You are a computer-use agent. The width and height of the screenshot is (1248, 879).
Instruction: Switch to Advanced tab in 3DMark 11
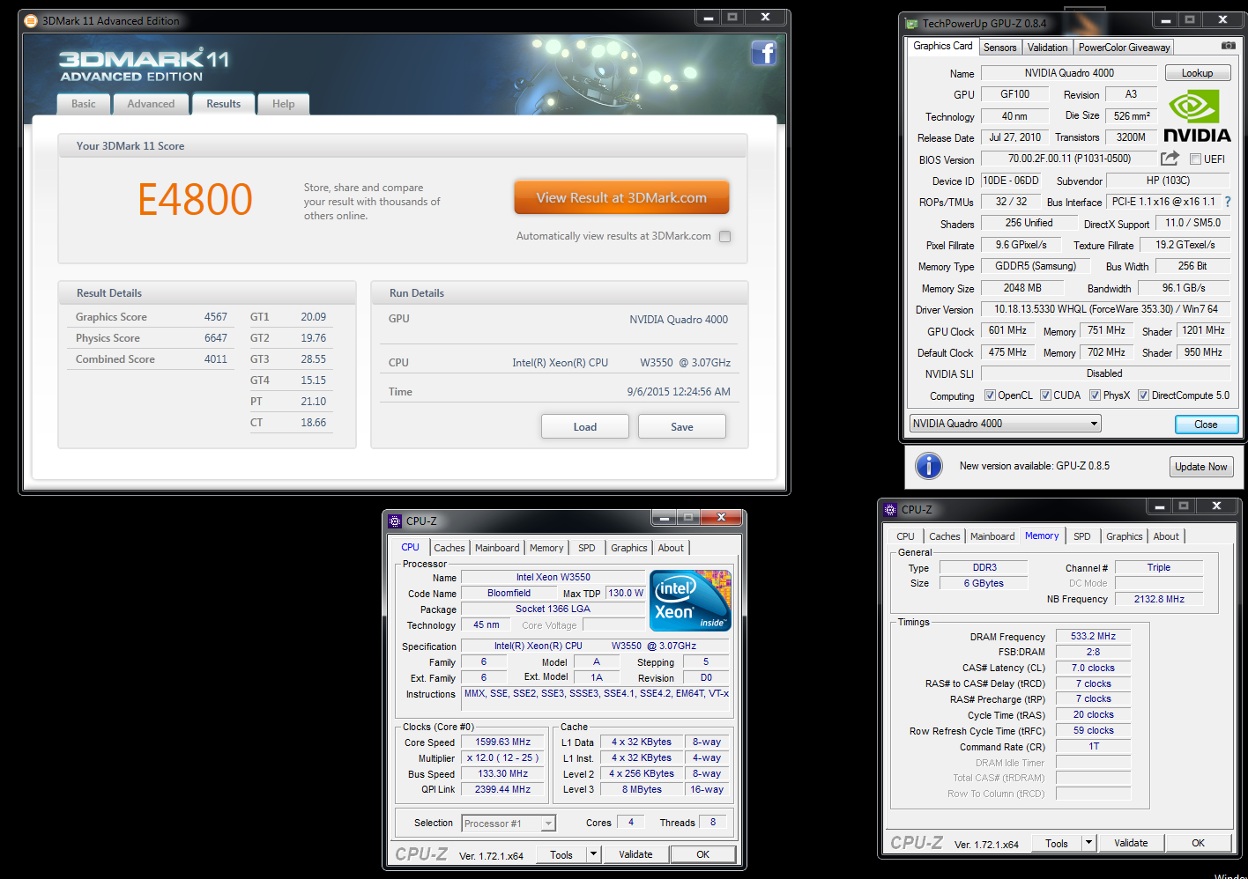(x=151, y=104)
